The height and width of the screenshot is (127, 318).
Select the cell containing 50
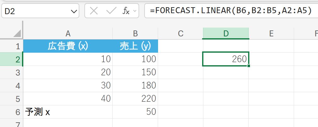coord(135,112)
